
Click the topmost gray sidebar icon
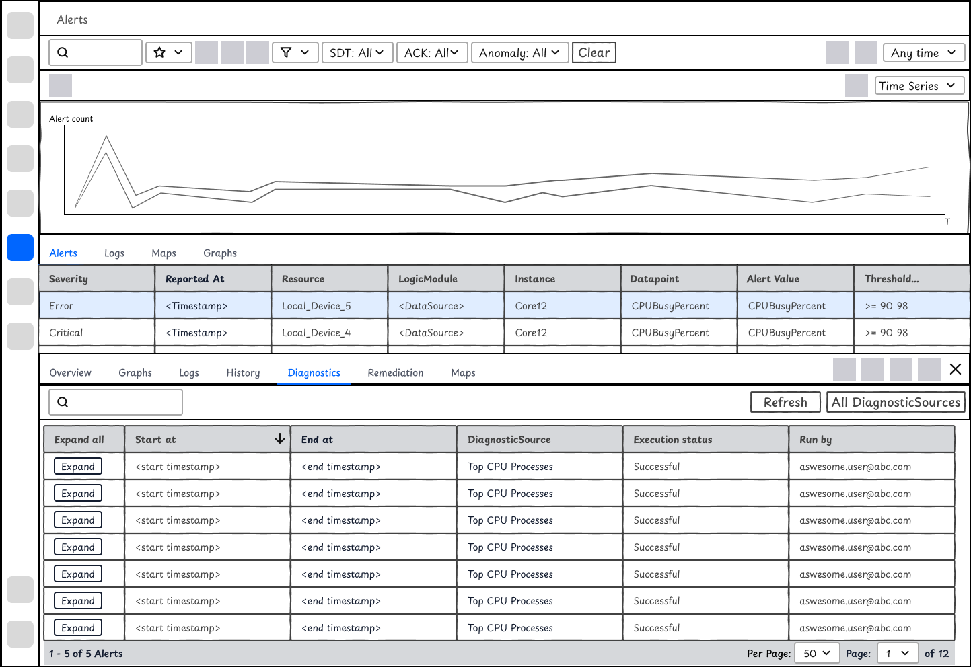coord(20,26)
